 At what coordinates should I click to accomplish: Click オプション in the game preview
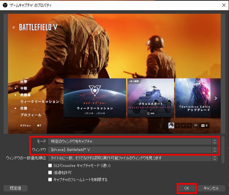tap(26, 126)
